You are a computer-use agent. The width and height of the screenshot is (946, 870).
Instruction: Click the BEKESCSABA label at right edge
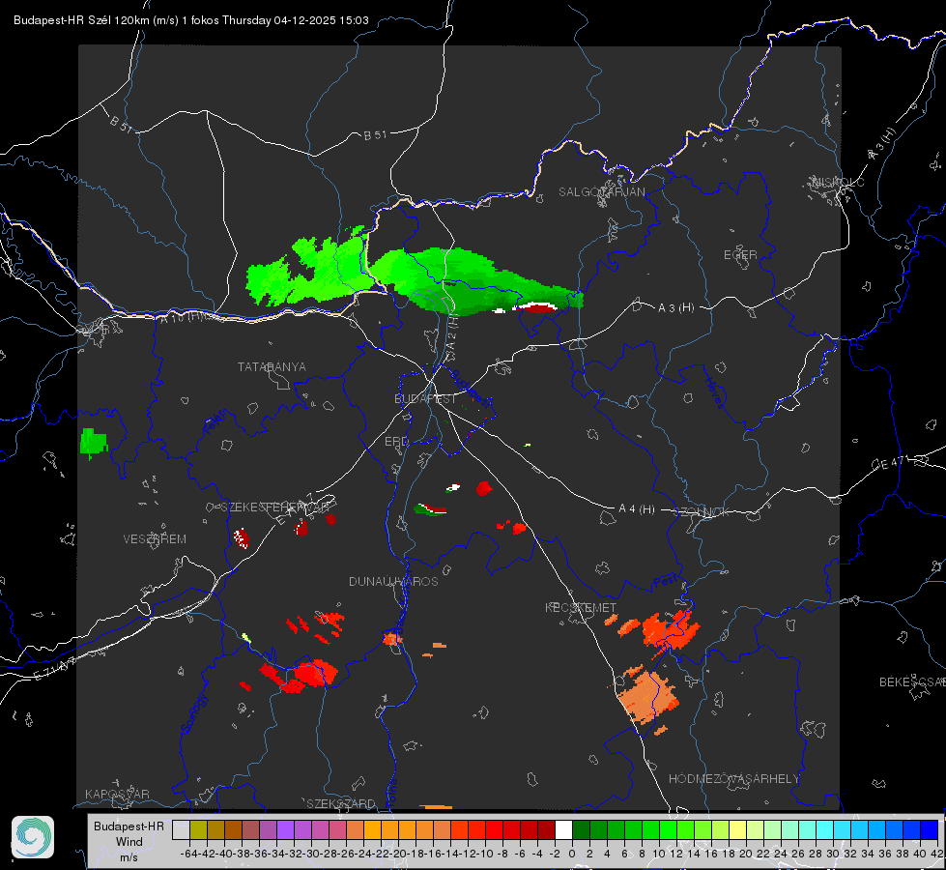click(x=912, y=682)
